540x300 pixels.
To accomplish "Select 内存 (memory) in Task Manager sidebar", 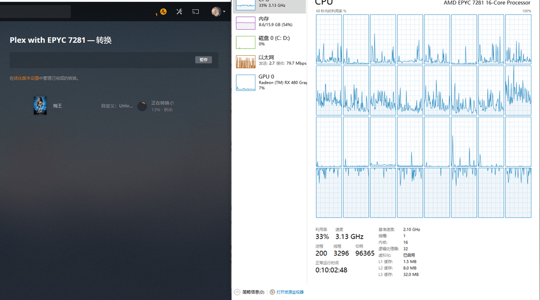I will click(x=269, y=23).
